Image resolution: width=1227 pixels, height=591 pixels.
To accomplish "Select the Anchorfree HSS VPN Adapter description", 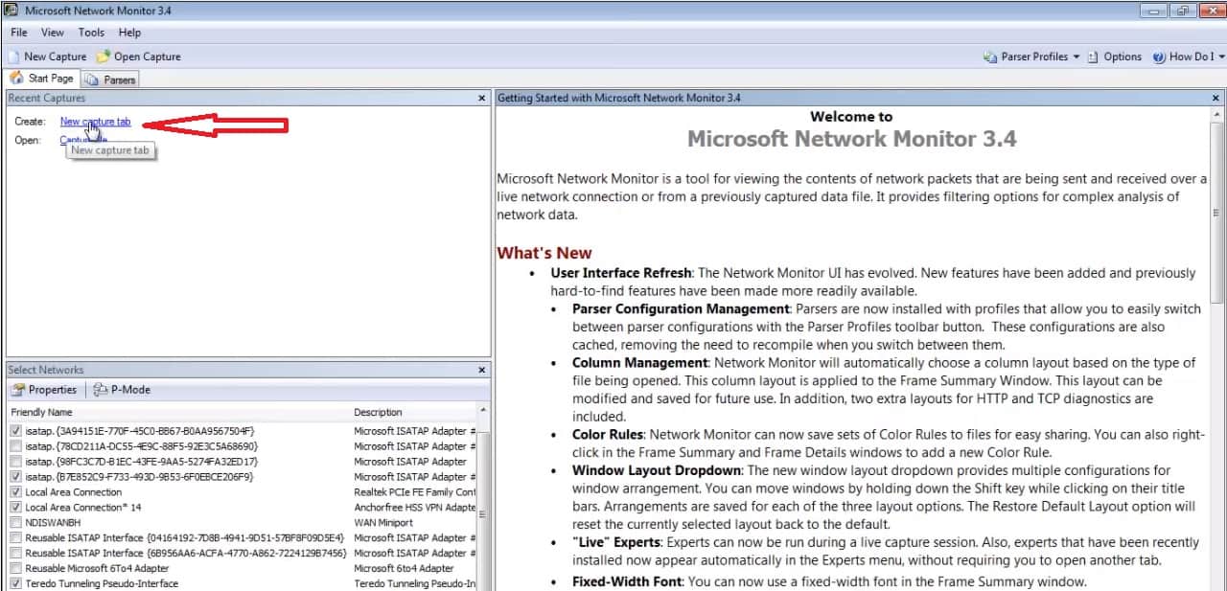I will 414,507.
